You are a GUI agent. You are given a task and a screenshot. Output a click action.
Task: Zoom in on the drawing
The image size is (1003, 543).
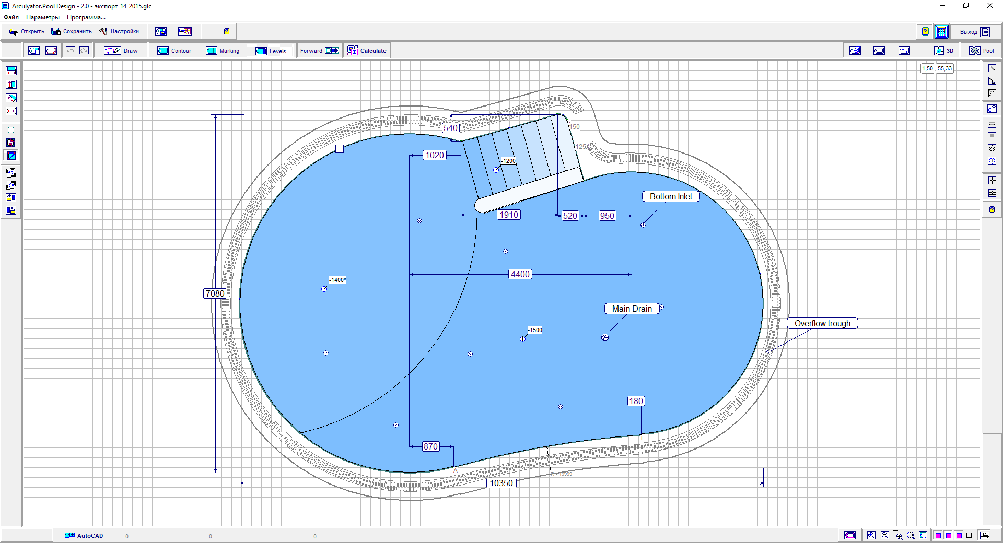tap(871, 535)
